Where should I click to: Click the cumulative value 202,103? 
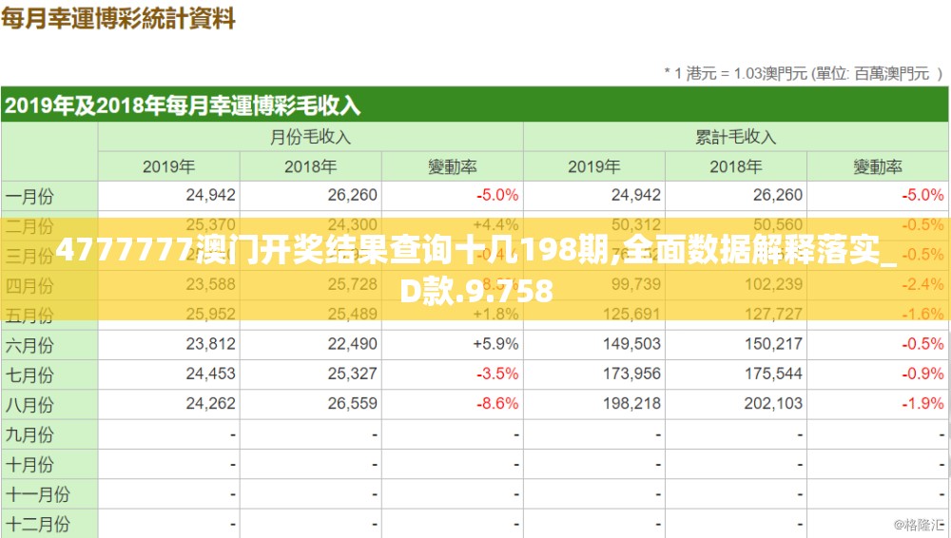pos(773,403)
